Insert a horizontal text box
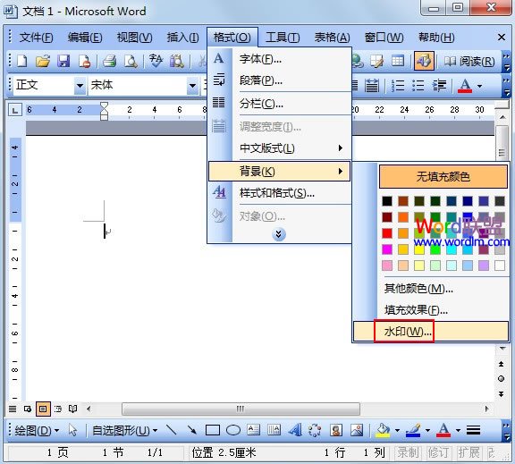This screenshot has height=464, width=515. point(254,429)
